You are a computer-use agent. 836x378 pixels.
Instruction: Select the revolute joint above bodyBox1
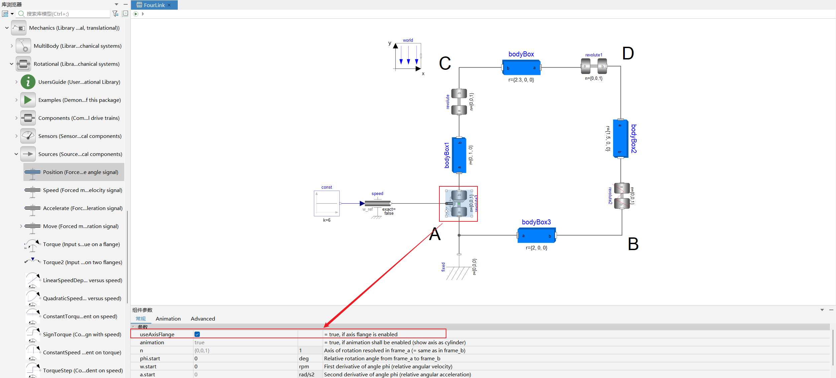click(x=459, y=102)
